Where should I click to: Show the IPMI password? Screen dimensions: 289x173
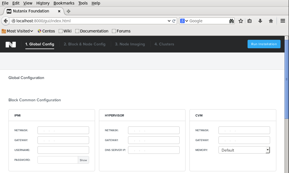point(83,160)
